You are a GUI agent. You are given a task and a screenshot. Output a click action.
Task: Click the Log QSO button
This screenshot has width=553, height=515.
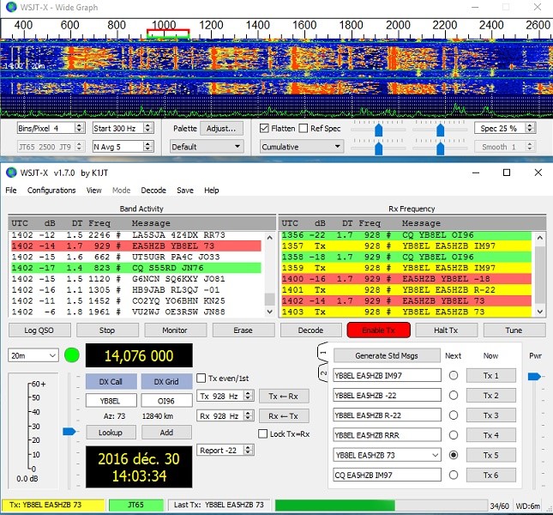pos(39,330)
